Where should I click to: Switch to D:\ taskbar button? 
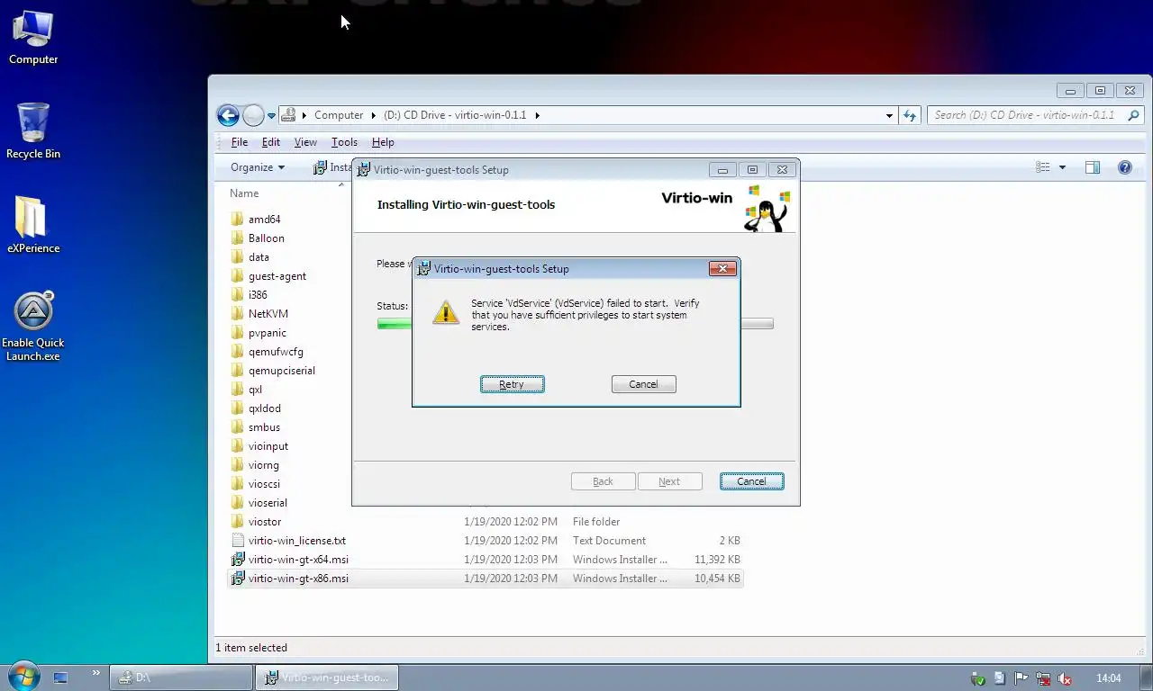181,678
